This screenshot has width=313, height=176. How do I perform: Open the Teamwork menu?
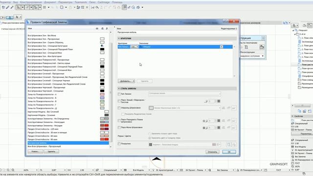point(81,2)
